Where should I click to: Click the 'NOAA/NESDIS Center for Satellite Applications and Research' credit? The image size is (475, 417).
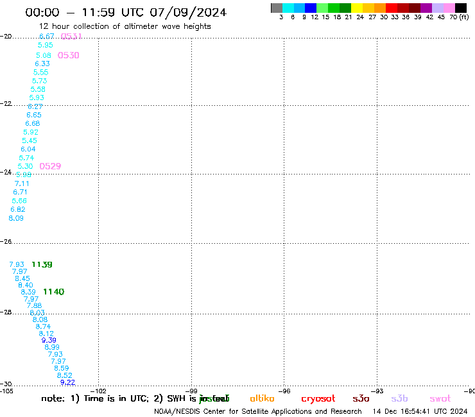tap(258, 411)
